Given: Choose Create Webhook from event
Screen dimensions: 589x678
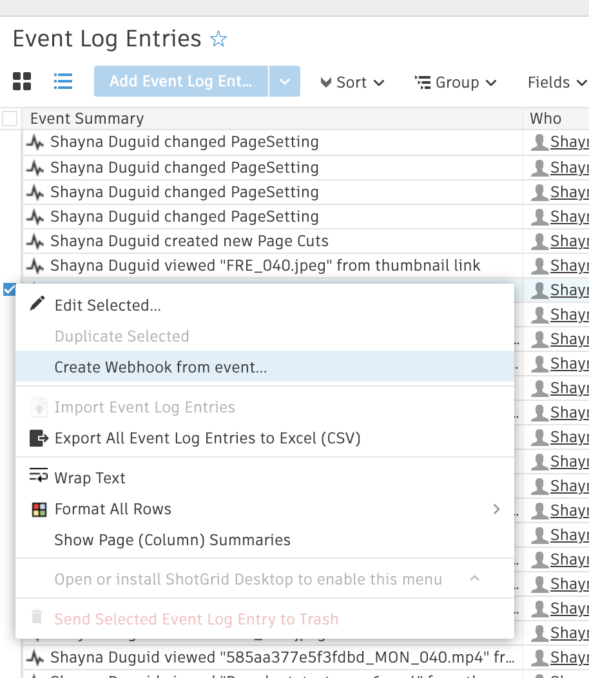Looking at the screenshot, I should point(160,367).
